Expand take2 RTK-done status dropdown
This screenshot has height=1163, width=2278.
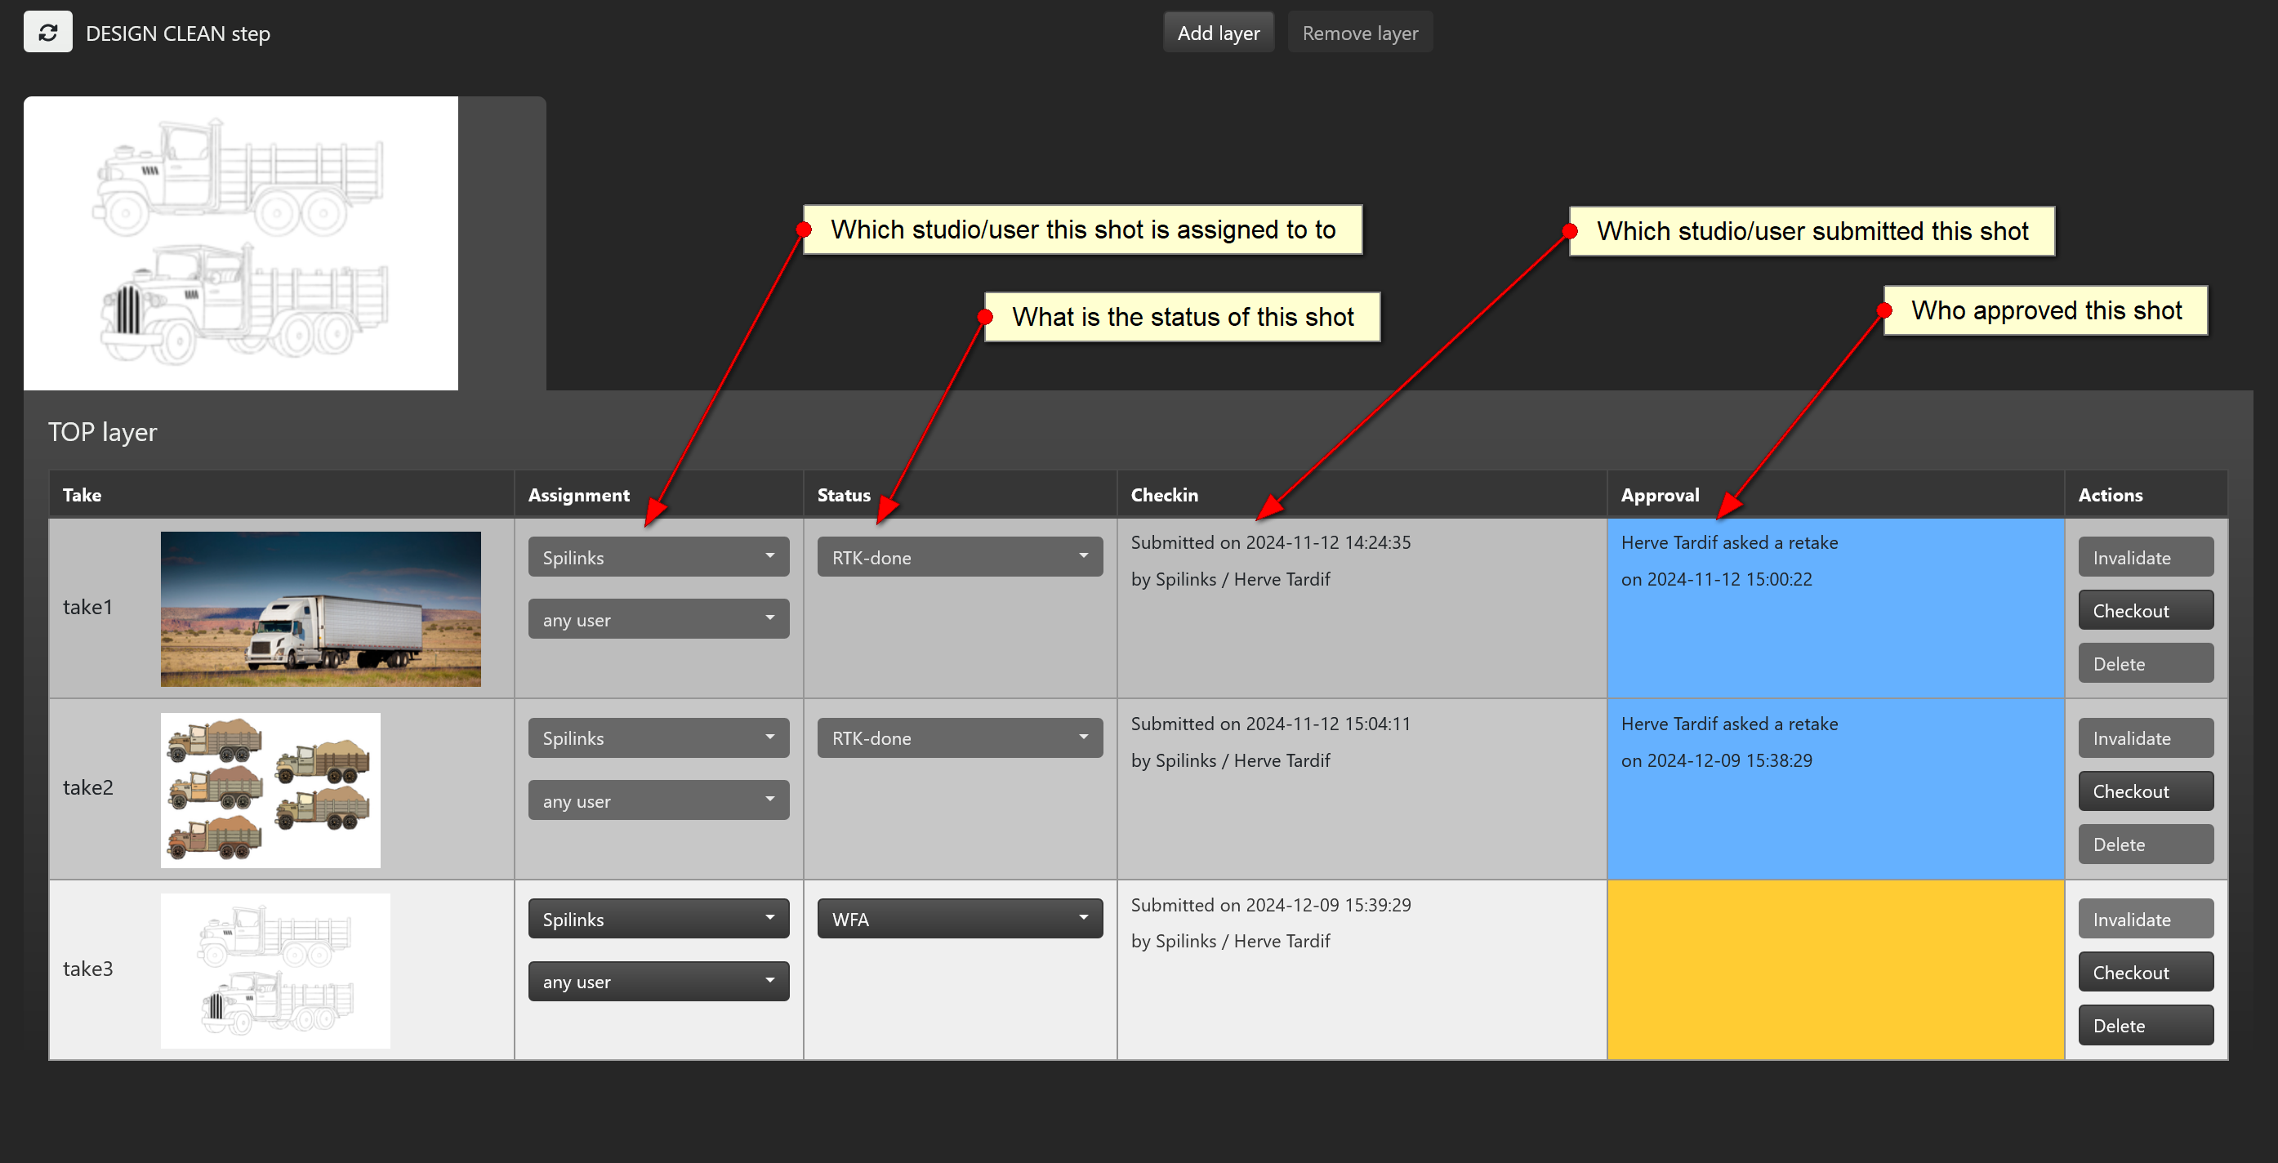[959, 737]
